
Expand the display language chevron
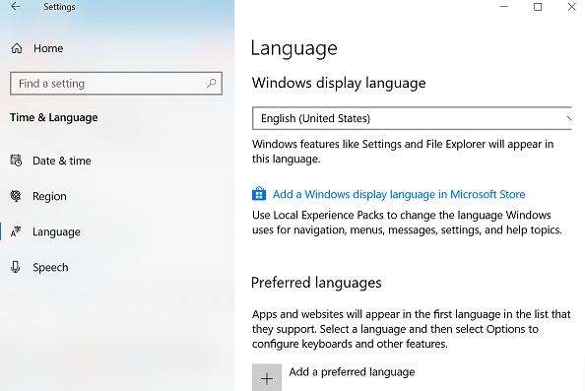pyautogui.click(x=568, y=118)
